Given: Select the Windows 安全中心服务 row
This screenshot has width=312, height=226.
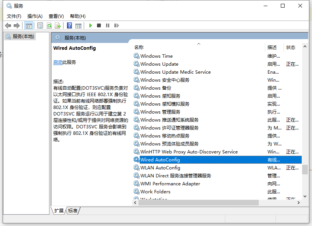Looking at the screenshot, I should click(x=217, y=80).
